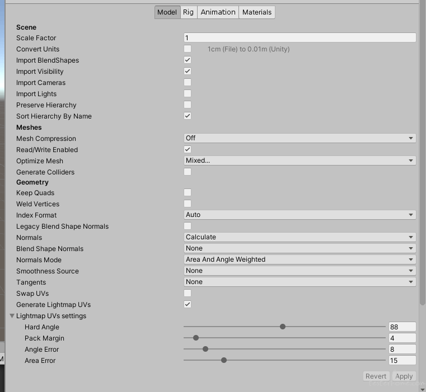
Task: Click the Apply button
Action: tap(404, 376)
